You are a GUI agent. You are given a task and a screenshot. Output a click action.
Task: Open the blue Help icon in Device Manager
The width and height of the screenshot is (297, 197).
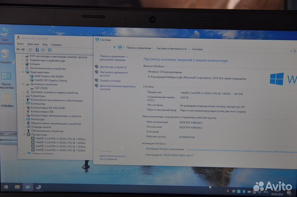(x=37, y=50)
